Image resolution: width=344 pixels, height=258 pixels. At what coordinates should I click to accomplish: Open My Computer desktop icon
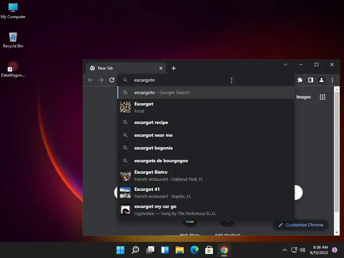[x=13, y=11]
